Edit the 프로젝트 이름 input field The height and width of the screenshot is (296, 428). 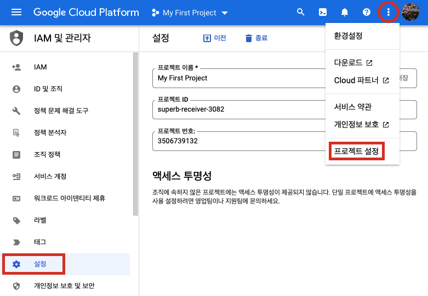pyautogui.click(x=284, y=78)
